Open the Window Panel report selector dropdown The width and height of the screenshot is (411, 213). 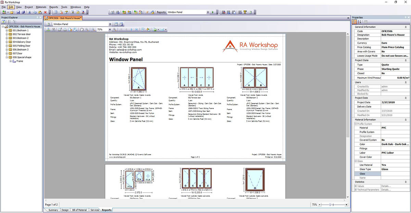(110, 24)
